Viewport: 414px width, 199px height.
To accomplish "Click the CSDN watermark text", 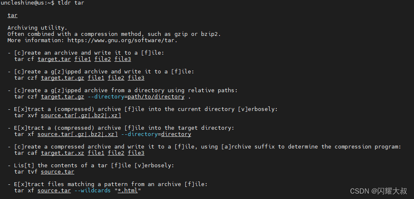I will [379, 191].
